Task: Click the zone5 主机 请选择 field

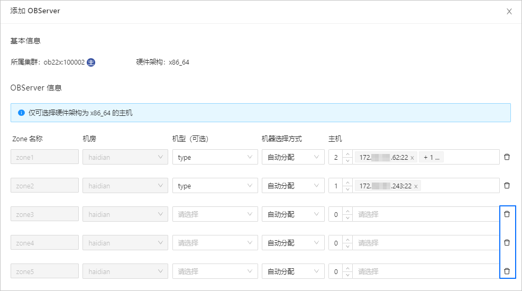Action: pos(426,272)
